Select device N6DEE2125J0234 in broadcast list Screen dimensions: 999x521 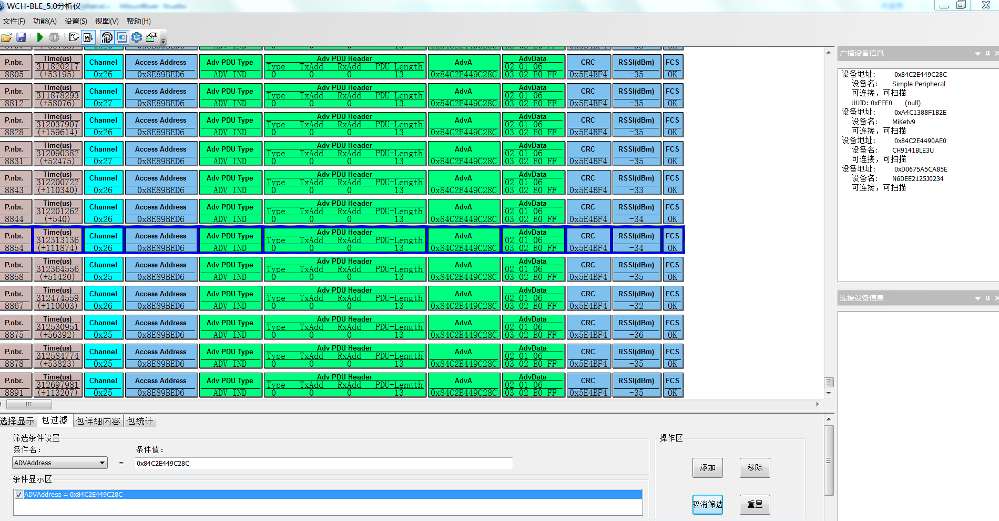[918, 179]
